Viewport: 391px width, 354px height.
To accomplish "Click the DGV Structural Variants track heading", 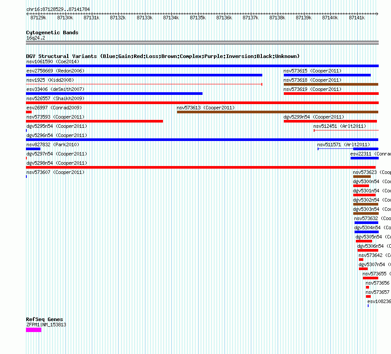I will pos(163,56).
